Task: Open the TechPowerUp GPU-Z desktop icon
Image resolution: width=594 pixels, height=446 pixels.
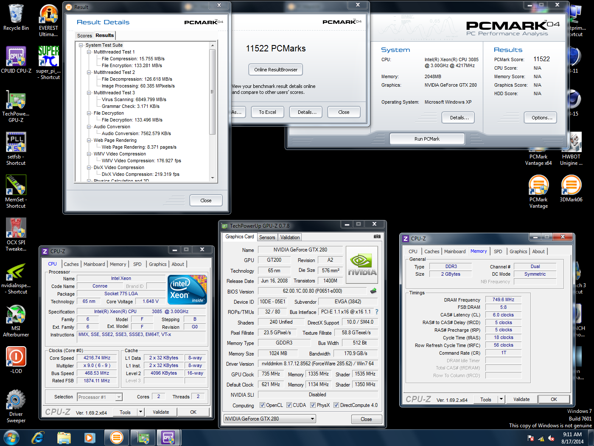Action: tap(16, 106)
